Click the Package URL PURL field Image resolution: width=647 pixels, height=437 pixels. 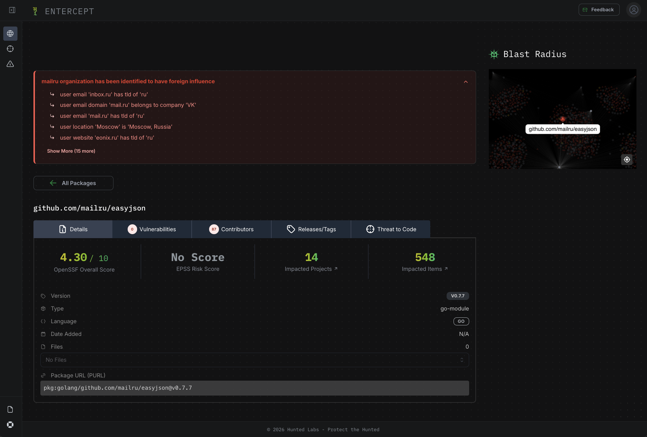pyautogui.click(x=255, y=388)
